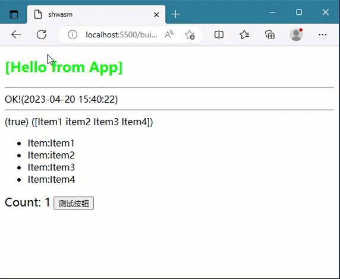This screenshot has width=340, height=279.
Task: Open split screen view icon
Action: (219, 34)
